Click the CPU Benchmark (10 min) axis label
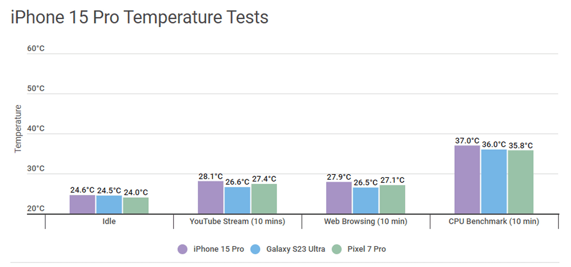This screenshot has height=267, width=571. pos(494,221)
